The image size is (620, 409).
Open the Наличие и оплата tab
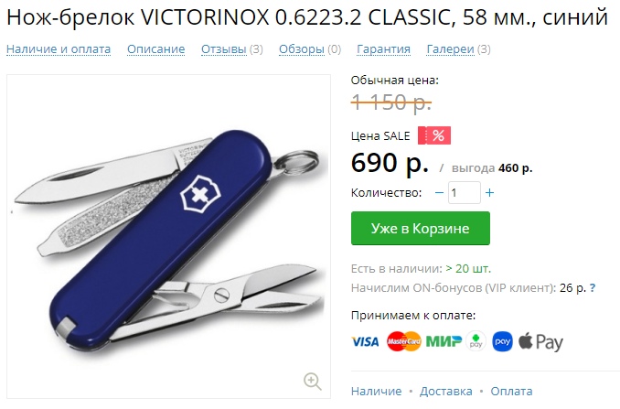tap(59, 49)
